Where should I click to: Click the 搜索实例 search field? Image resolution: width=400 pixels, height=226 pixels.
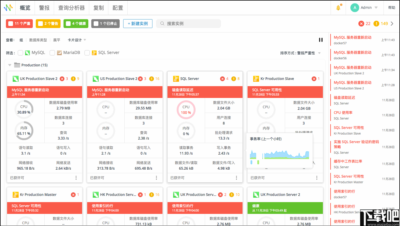tap(188, 24)
